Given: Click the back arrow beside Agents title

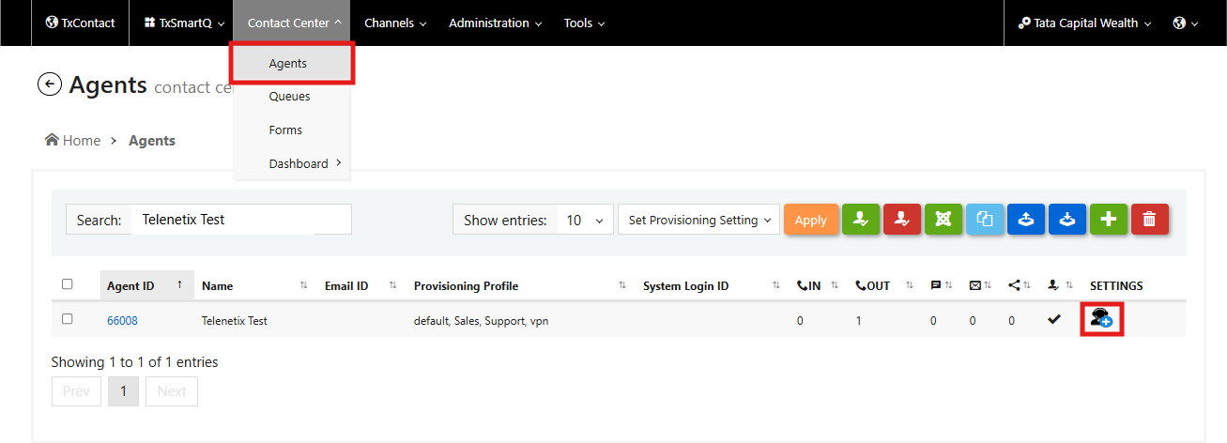Looking at the screenshot, I should [x=49, y=84].
